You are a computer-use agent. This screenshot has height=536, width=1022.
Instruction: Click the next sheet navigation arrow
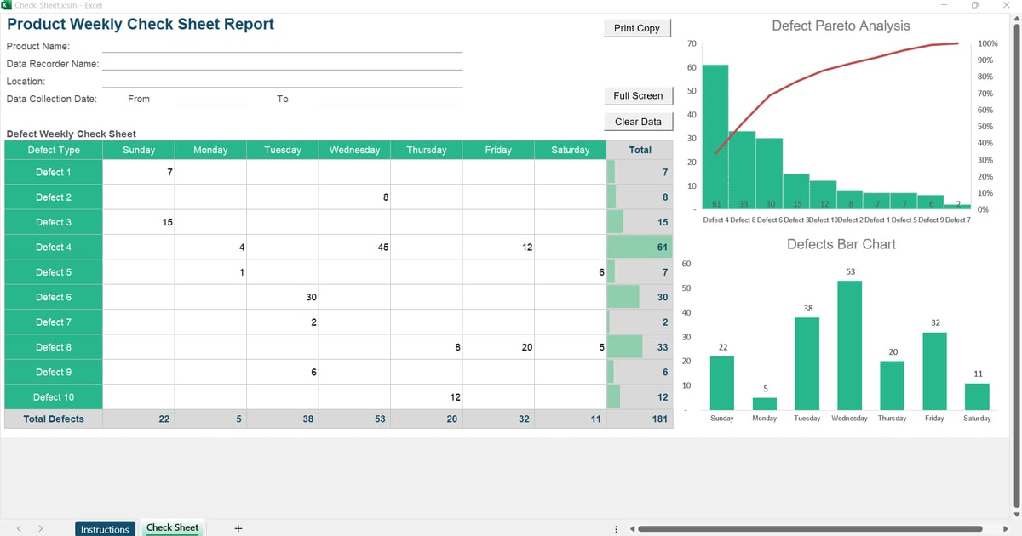coord(40,528)
